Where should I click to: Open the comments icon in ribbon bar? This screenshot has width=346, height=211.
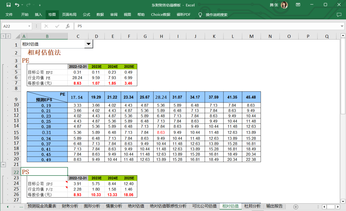tap(339, 15)
